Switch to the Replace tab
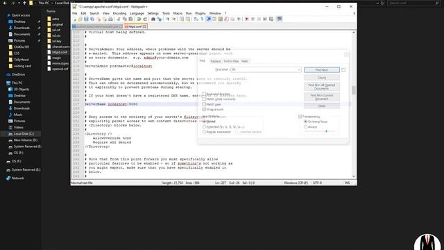This screenshot has height=250, width=444. (x=216, y=61)
